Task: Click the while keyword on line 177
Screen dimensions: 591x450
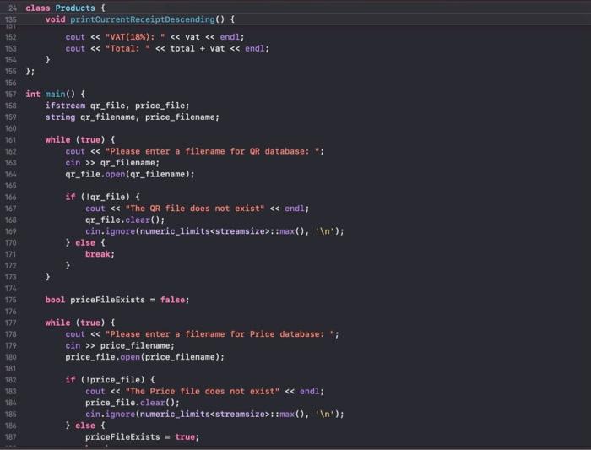Action: click(x=57, y=323)
